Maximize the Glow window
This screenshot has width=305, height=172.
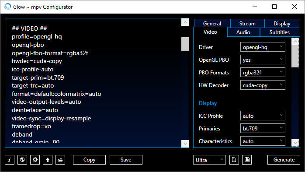coord(274,7)
